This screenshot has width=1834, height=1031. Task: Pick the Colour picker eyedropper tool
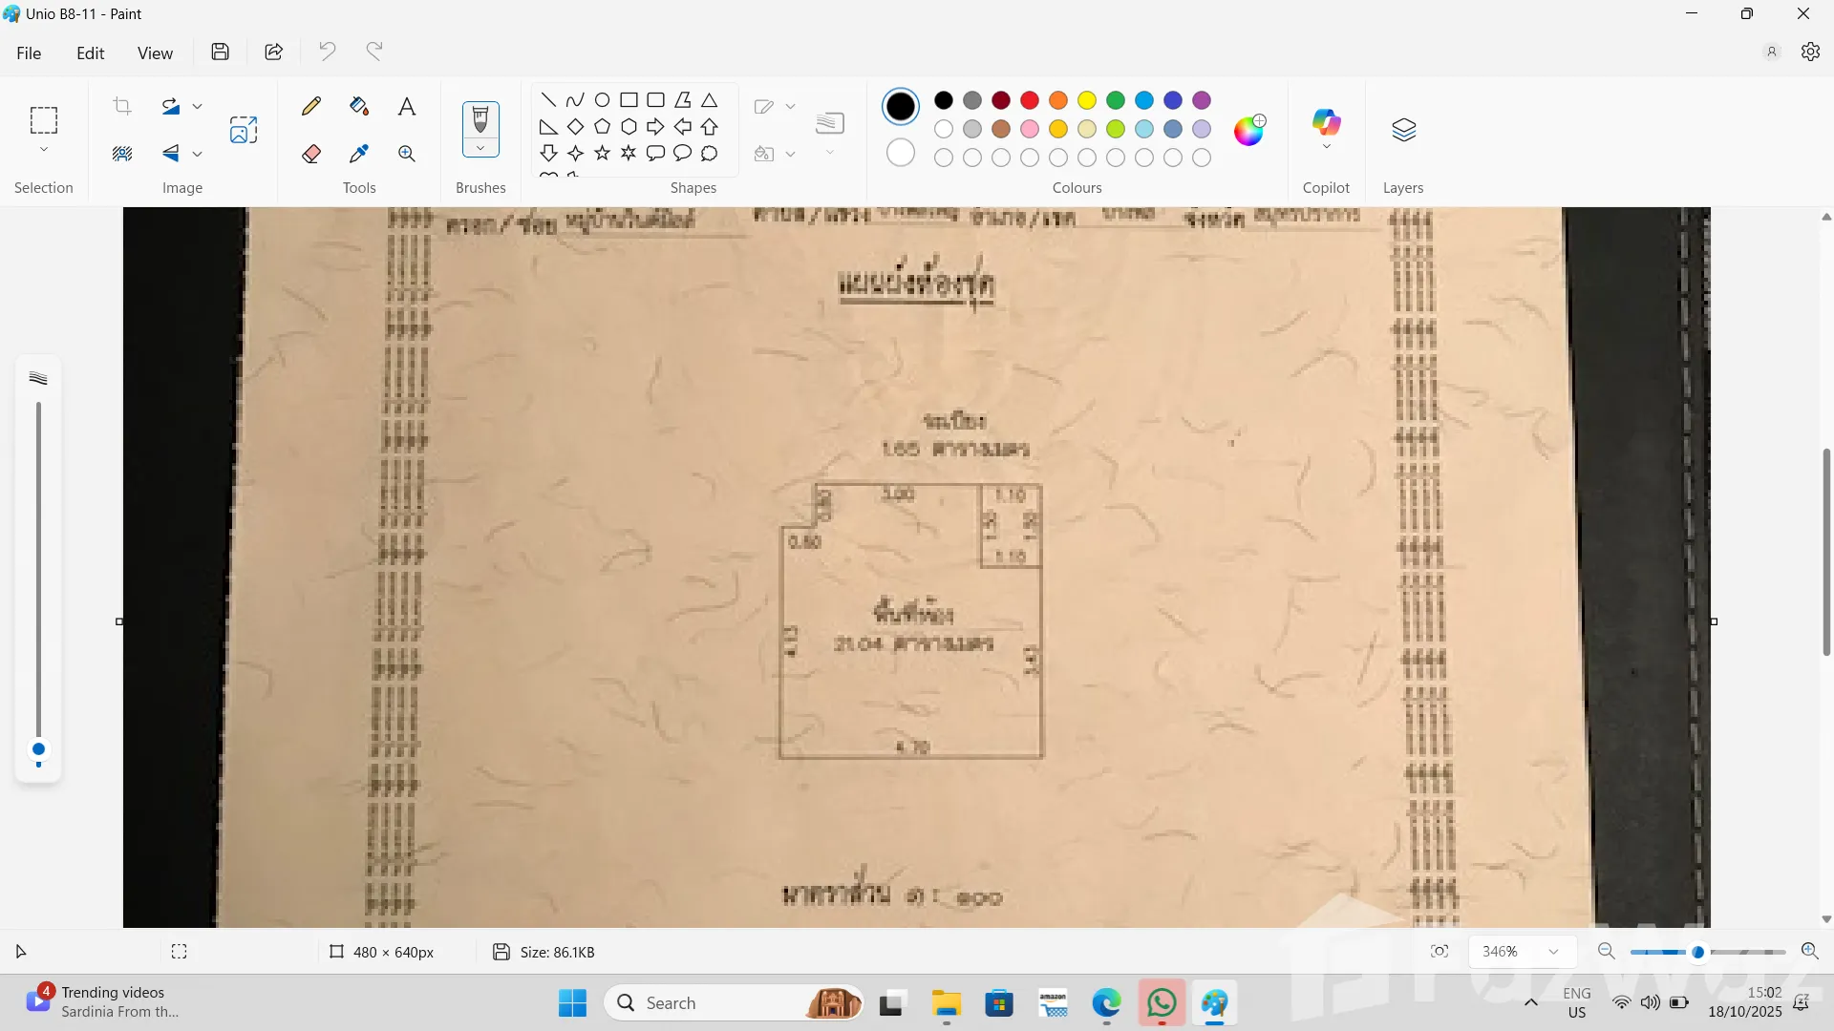pos(359,154)
